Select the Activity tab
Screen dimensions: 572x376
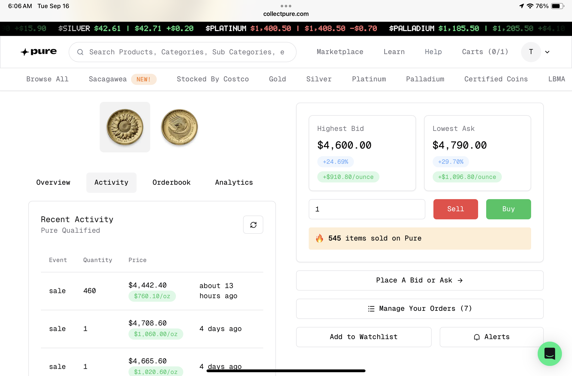[111, 182]
